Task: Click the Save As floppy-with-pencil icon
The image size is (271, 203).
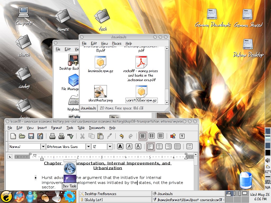Action: [40, 136]
